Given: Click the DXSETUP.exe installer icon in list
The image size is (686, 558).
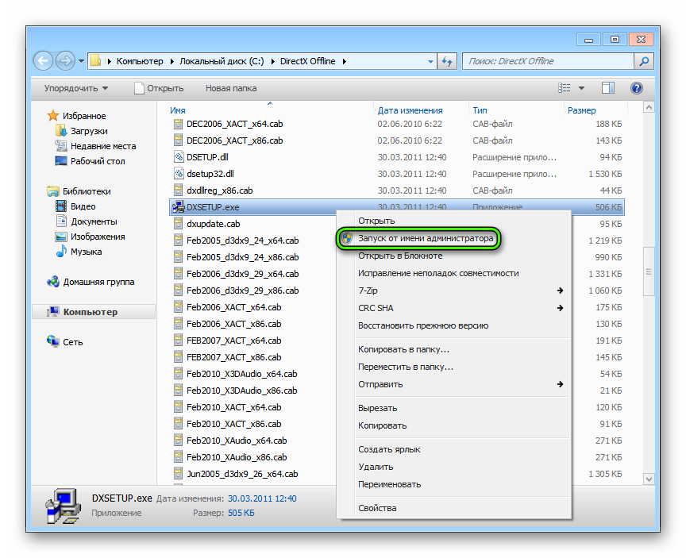Looking at the screenshot, I should (x=178, y=207).
